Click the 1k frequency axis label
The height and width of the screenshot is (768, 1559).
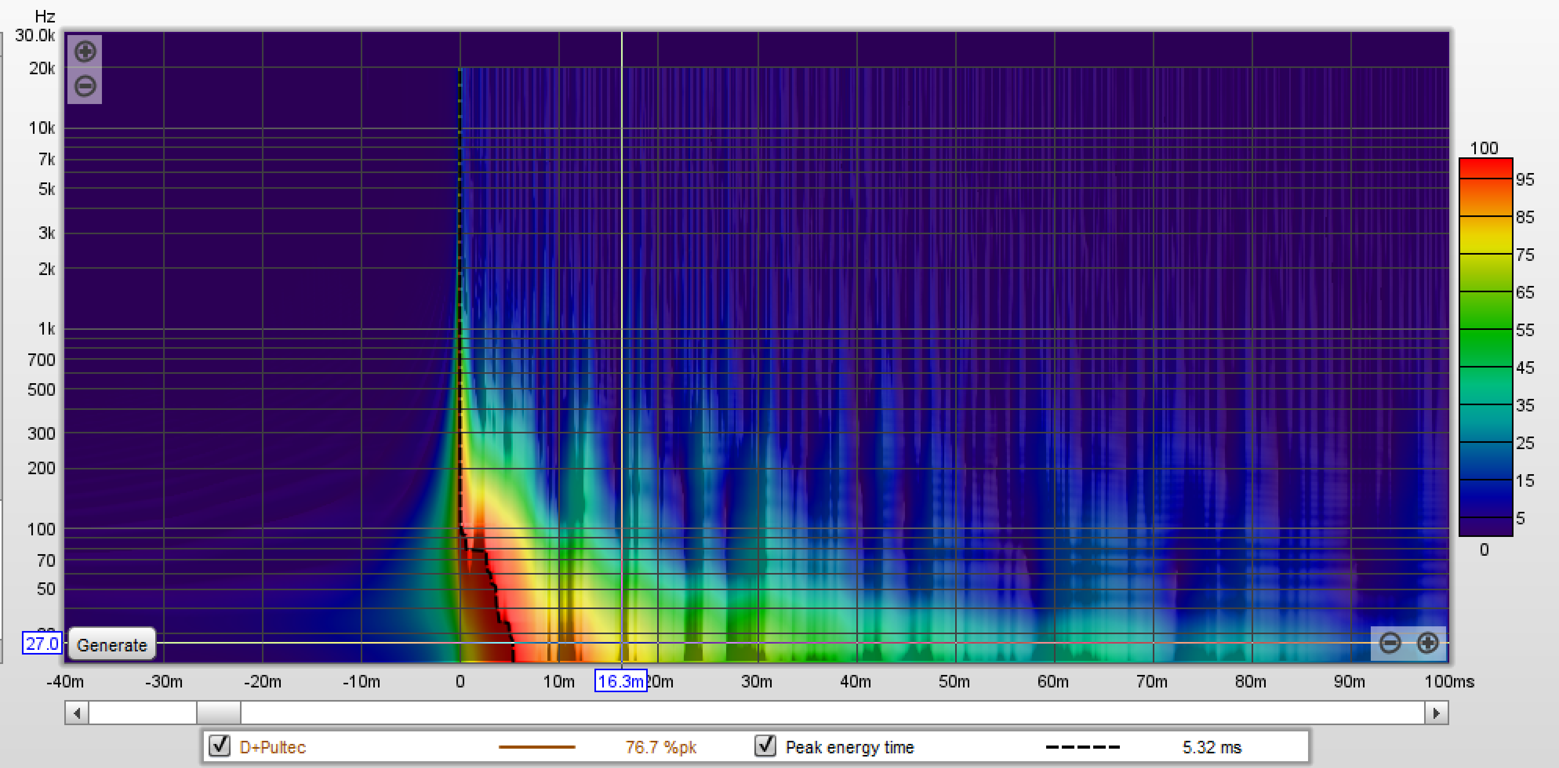pos(46,329)
